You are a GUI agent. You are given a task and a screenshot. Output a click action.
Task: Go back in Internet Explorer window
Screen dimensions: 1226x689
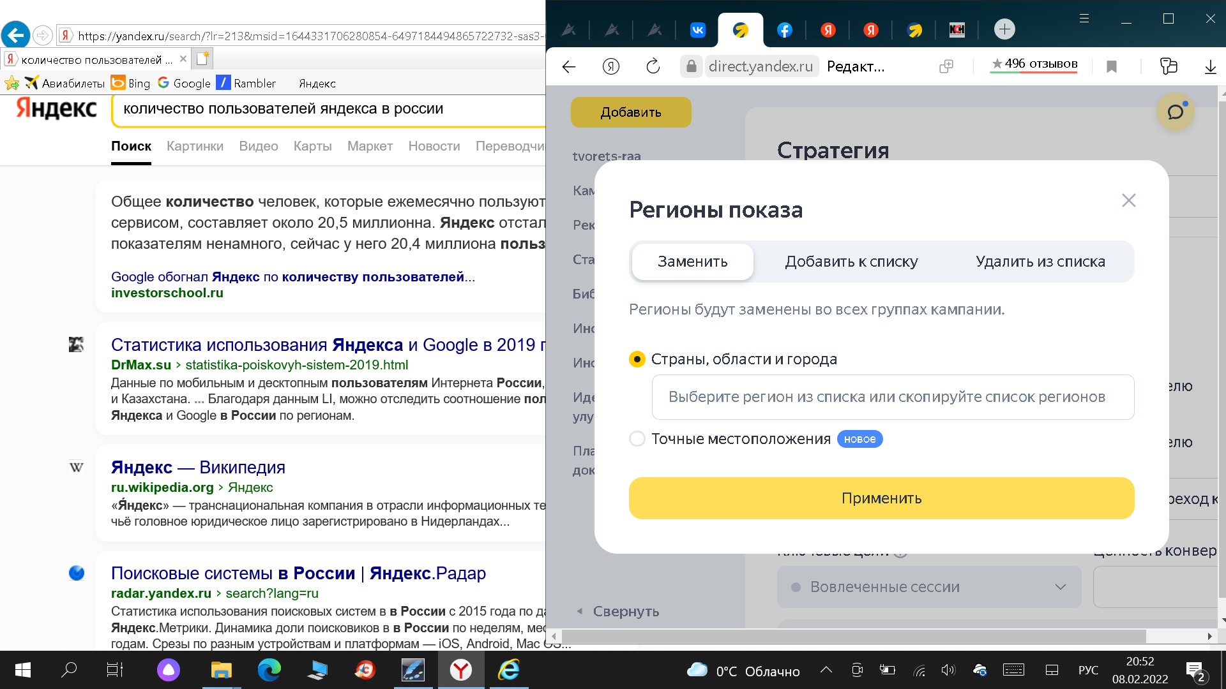pos(16,35)
